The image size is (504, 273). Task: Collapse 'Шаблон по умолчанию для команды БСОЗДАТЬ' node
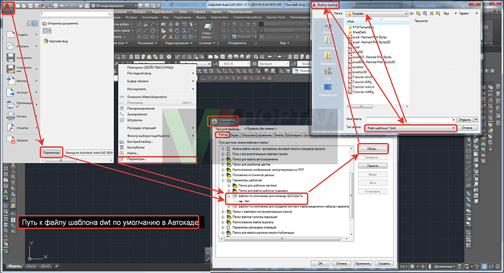pyautogui.click(x=228, y=196)
